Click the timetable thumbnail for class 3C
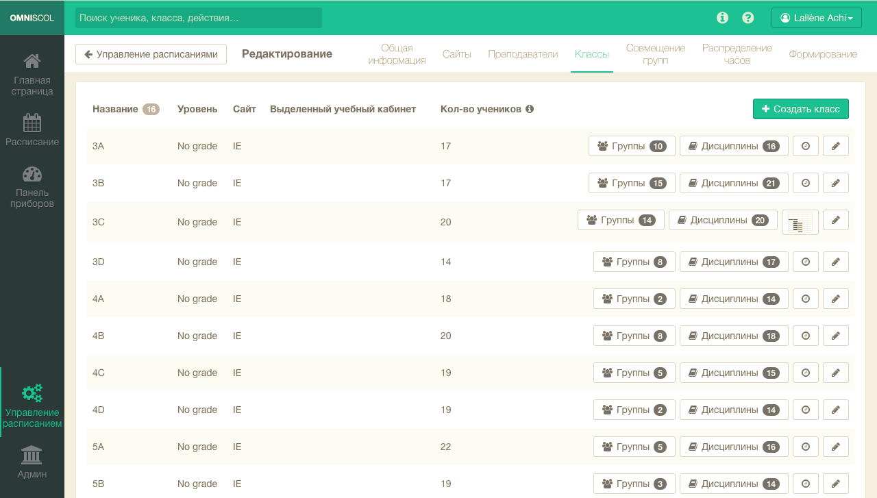The height and width of the screenshot is (498, 877). pyautogui.click(x=800, y=222)
